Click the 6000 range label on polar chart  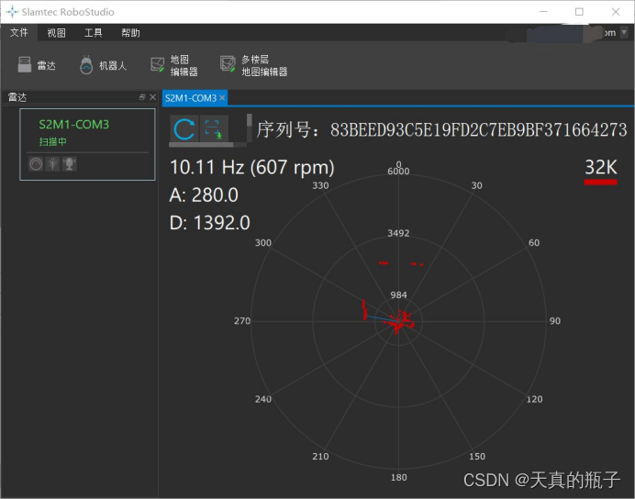pyautogui.click(x=398, y=172)
